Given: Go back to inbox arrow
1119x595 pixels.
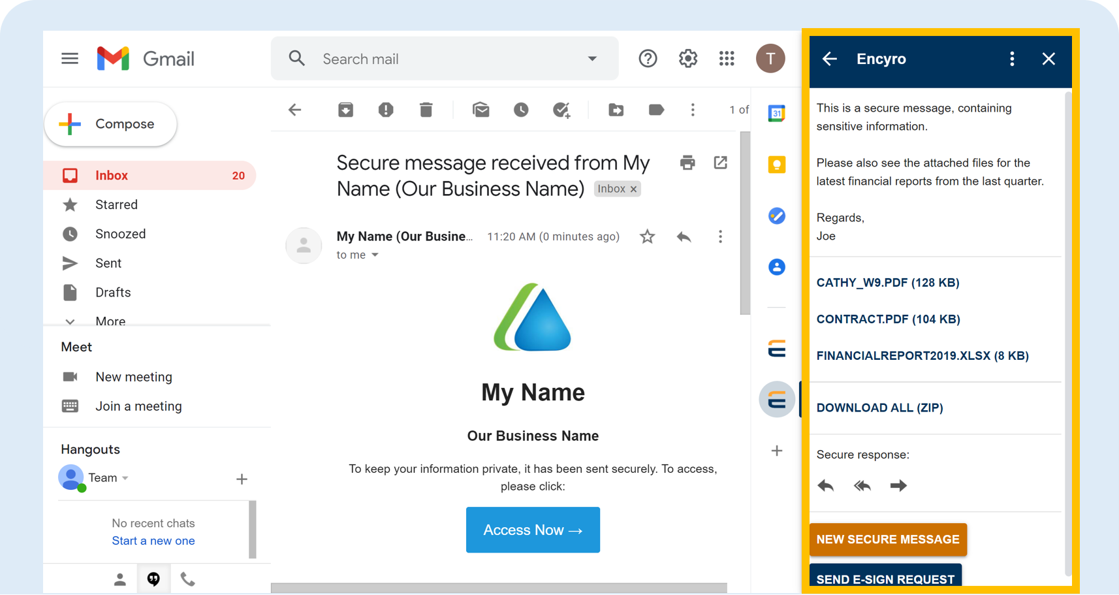Looking at the screenshot, I should (x=295, y=110).
